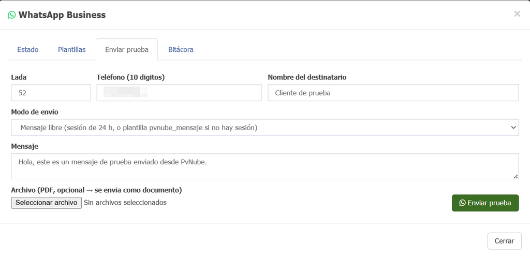The width and height of the screenshot is (530, 256).
Task: Expand the Modo de envío dropdown
Action: tap(265, 127)
